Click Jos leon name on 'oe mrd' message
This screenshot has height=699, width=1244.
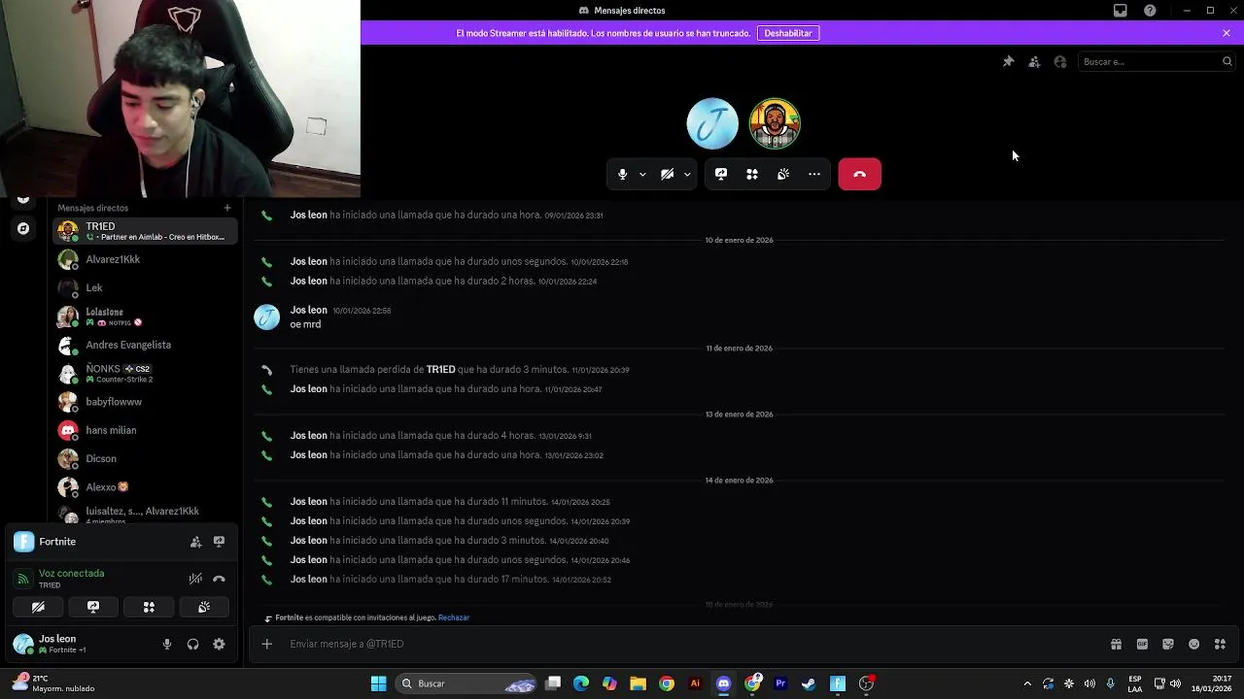(309, 311)
